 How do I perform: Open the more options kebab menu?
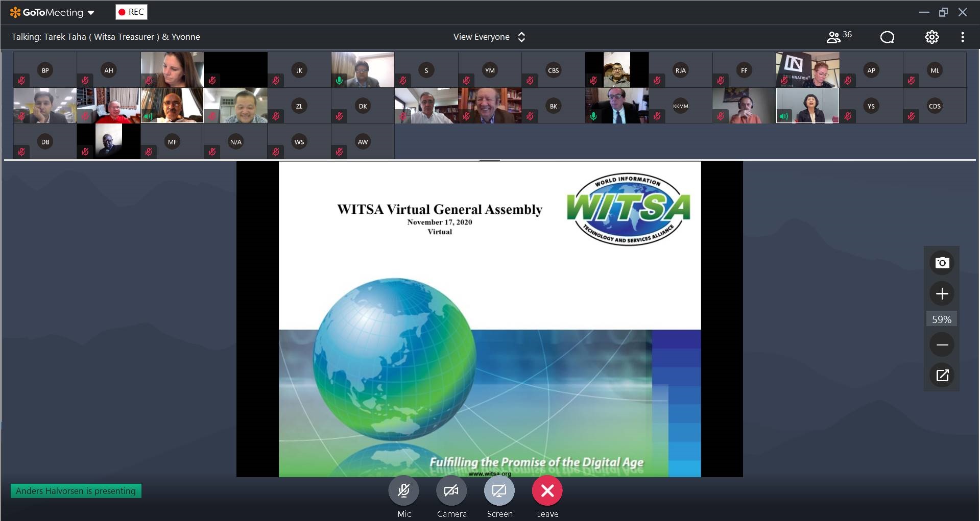[x=963, y=37]
